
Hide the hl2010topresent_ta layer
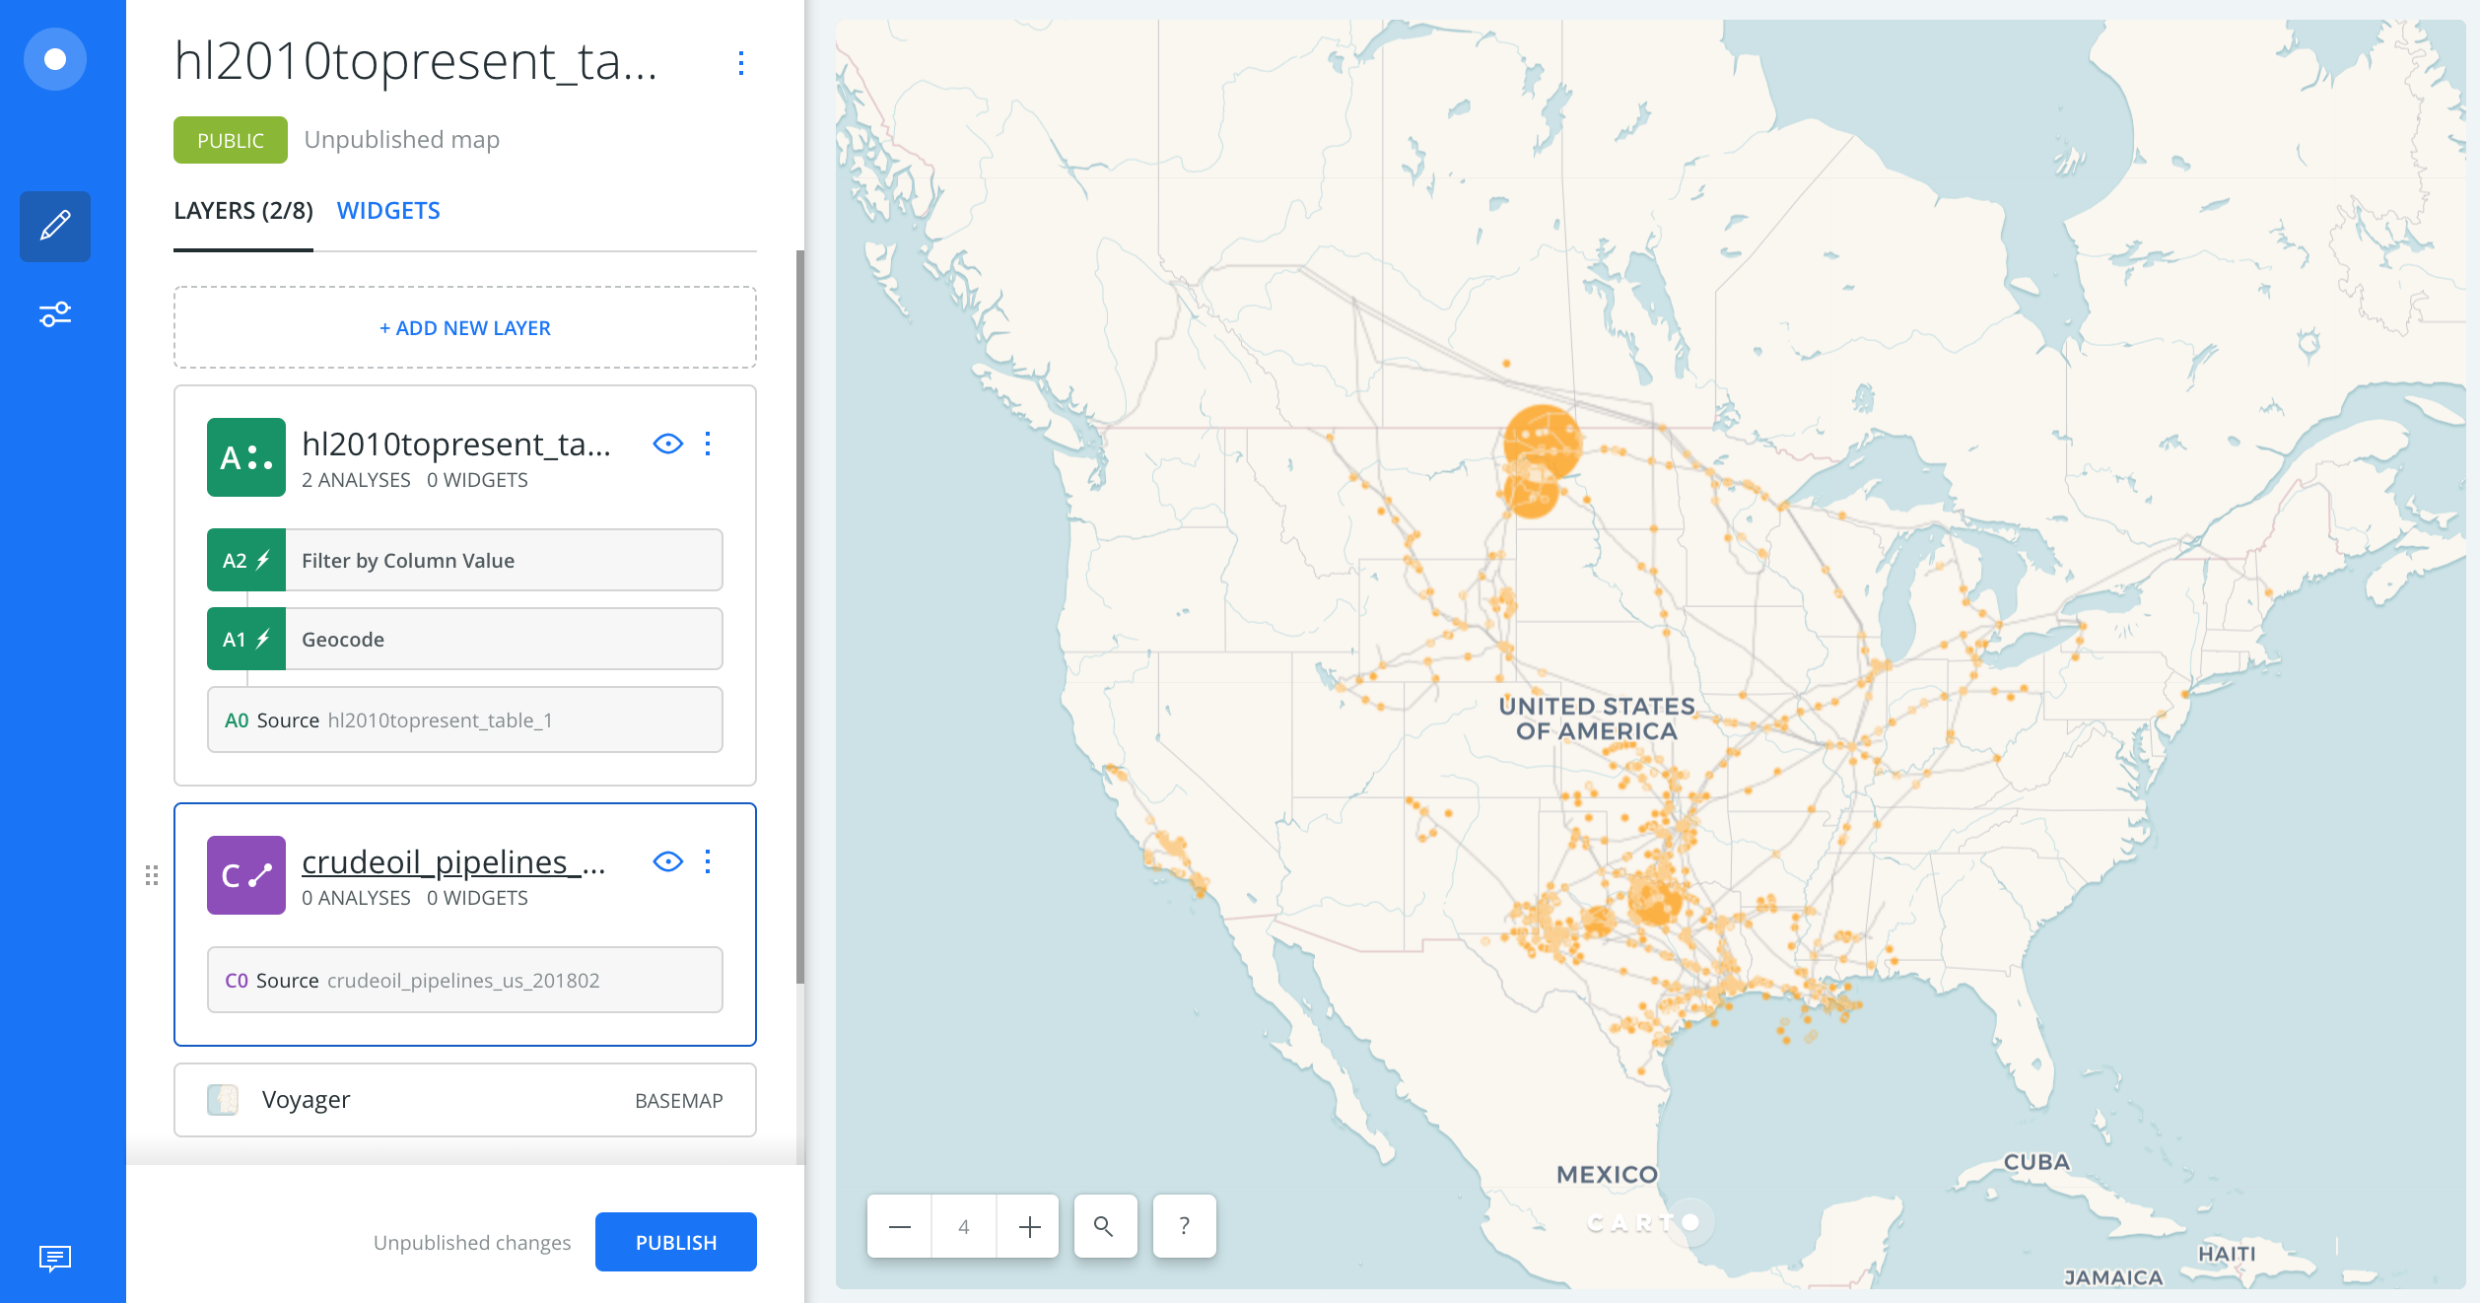coord(668,444)
